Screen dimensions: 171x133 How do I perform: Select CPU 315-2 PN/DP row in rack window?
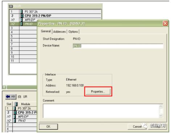click(x=55, y=16)
